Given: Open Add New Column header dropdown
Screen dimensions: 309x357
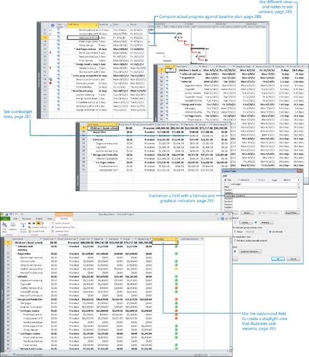Looking at the screenshot, I should pyautogui.click(x=201, y=239).
